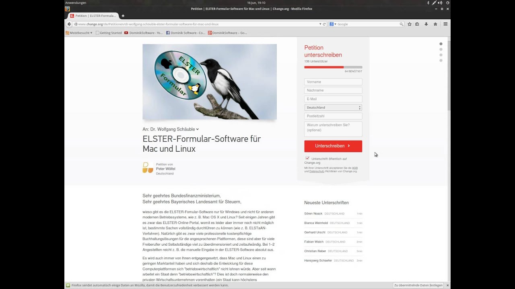Open the Dominik Software Facebook bookmark

185,33
